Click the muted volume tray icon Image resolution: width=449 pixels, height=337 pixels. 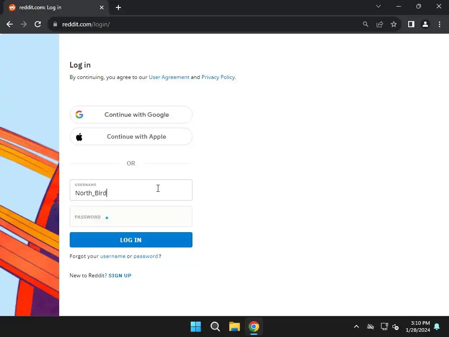396,326
